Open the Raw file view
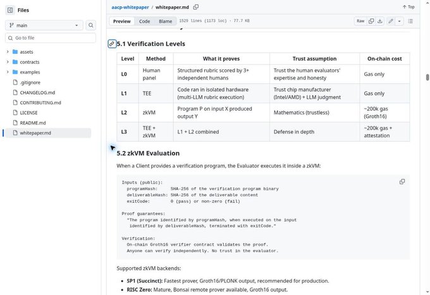 360,21
